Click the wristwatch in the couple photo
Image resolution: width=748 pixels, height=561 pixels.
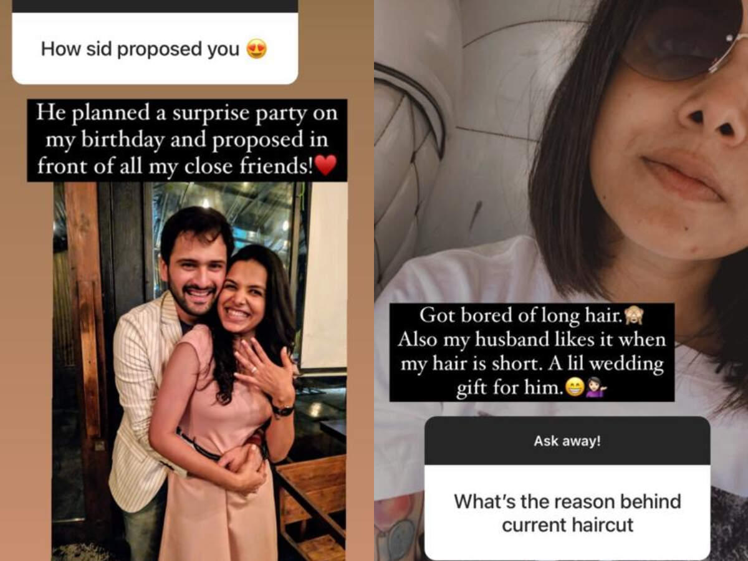[x=282, y=410]
